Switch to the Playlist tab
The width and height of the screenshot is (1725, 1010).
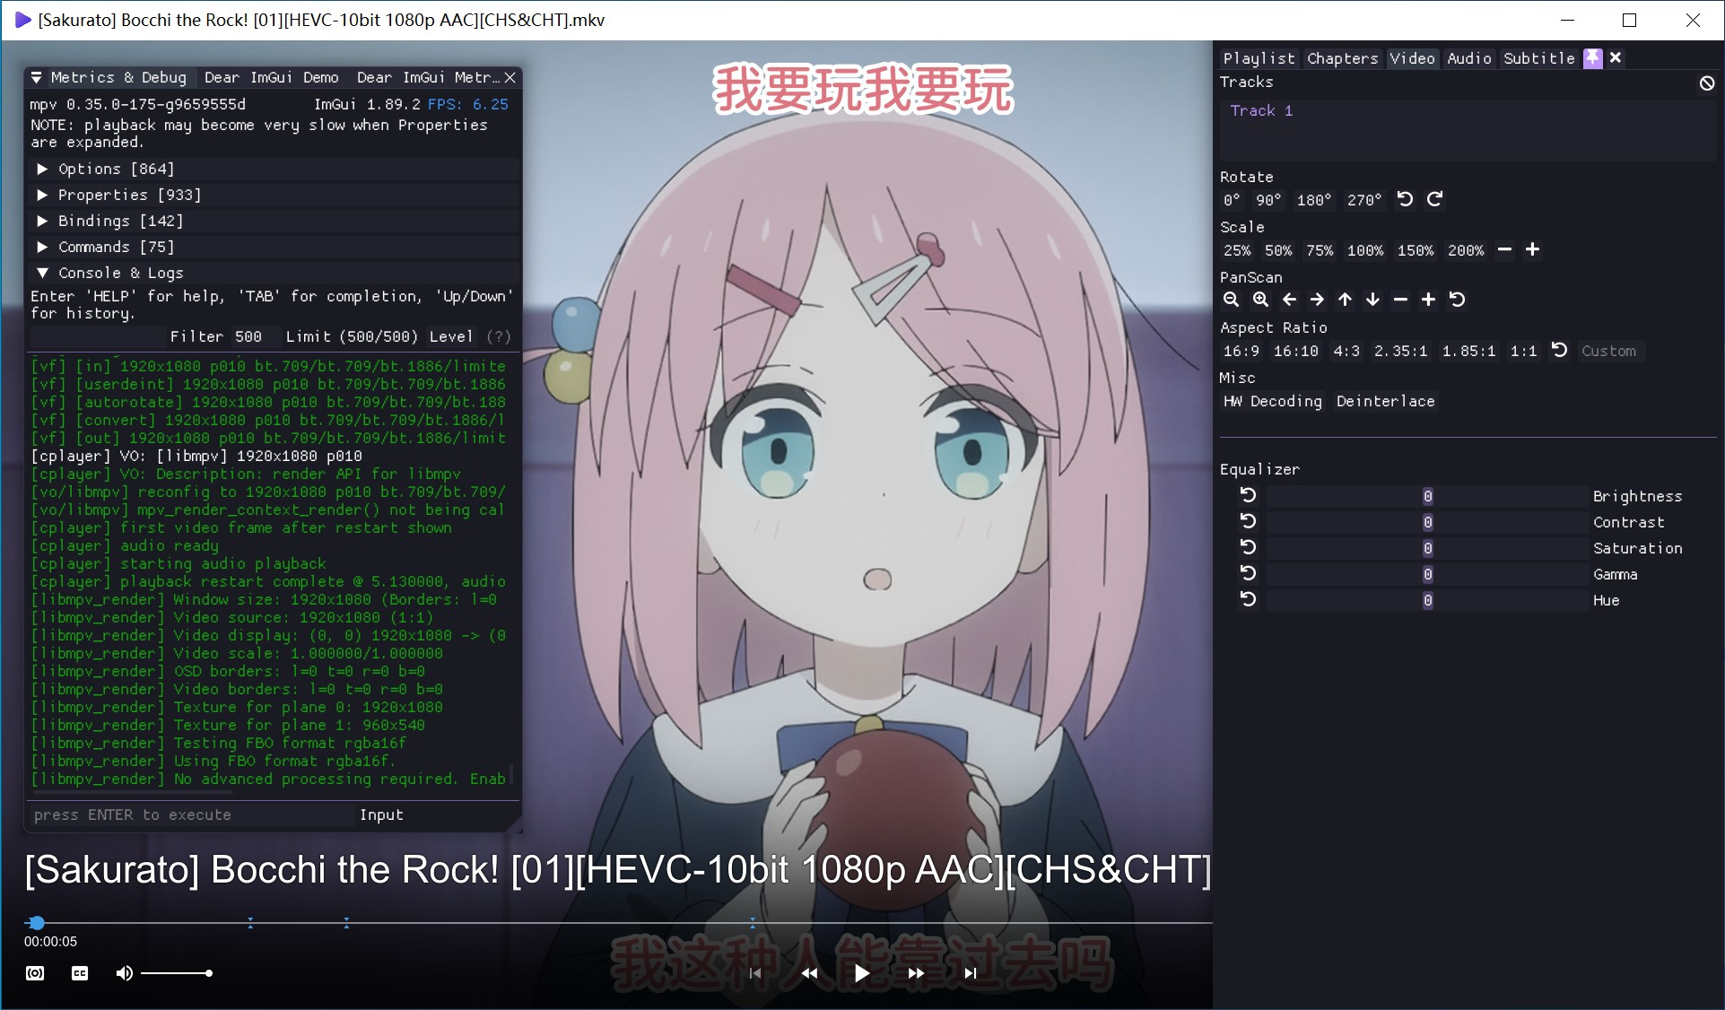click(1259, 58)
